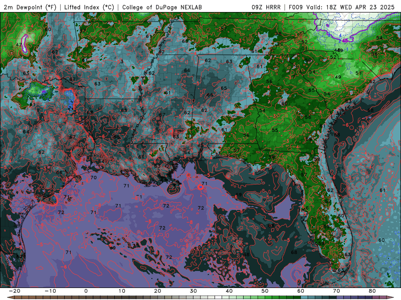Click the '2m Dewpoint (°F)' title text
The image size is (401, 300).
(30, 7)
